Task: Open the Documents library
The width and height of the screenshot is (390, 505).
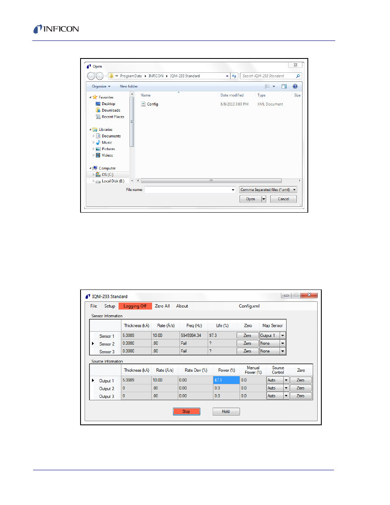Action: click(x=111, y=136)
